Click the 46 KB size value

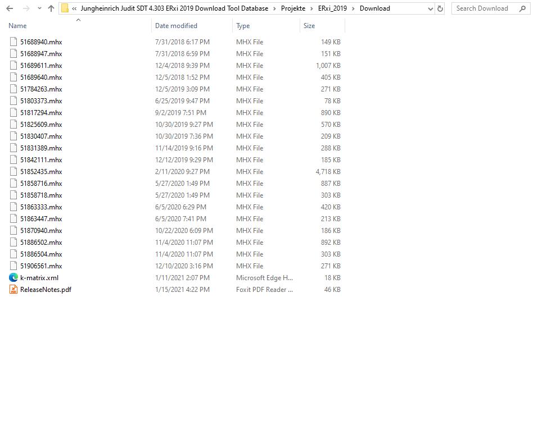coord(332,289)
